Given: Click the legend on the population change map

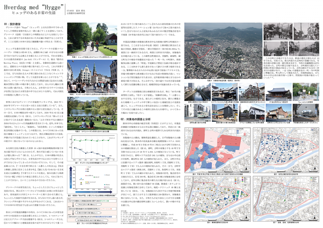Looking at the screenshot, I should pyautogui.click(x=242, y=132).
